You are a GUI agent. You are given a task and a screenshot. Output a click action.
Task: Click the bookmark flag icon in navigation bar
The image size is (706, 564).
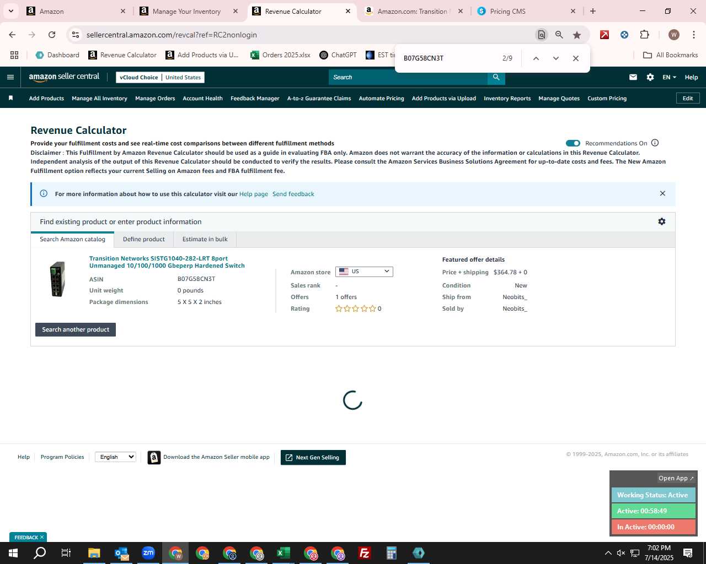pos(10,98)
